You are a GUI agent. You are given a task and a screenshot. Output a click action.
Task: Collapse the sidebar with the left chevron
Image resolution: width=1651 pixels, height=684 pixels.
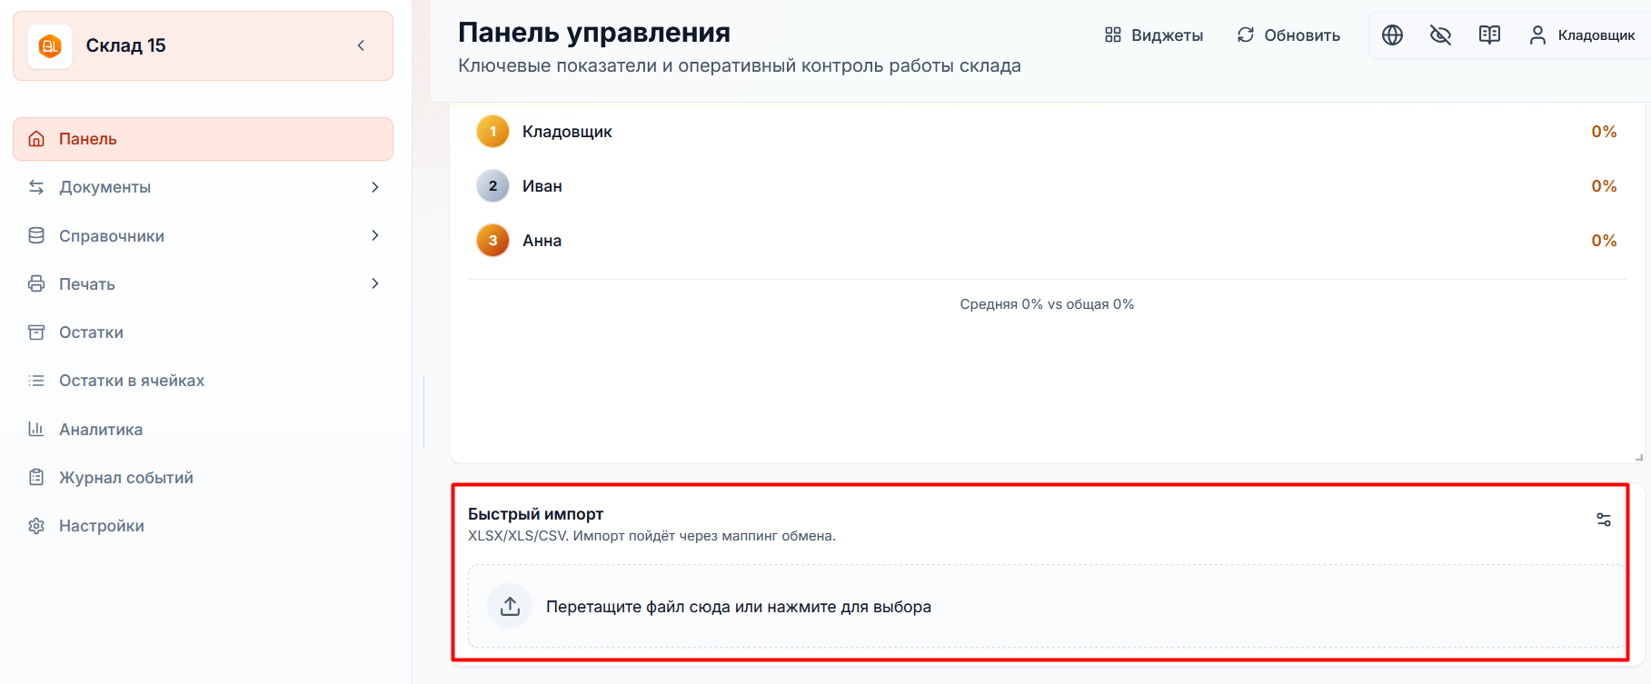[x=361, y=45]
